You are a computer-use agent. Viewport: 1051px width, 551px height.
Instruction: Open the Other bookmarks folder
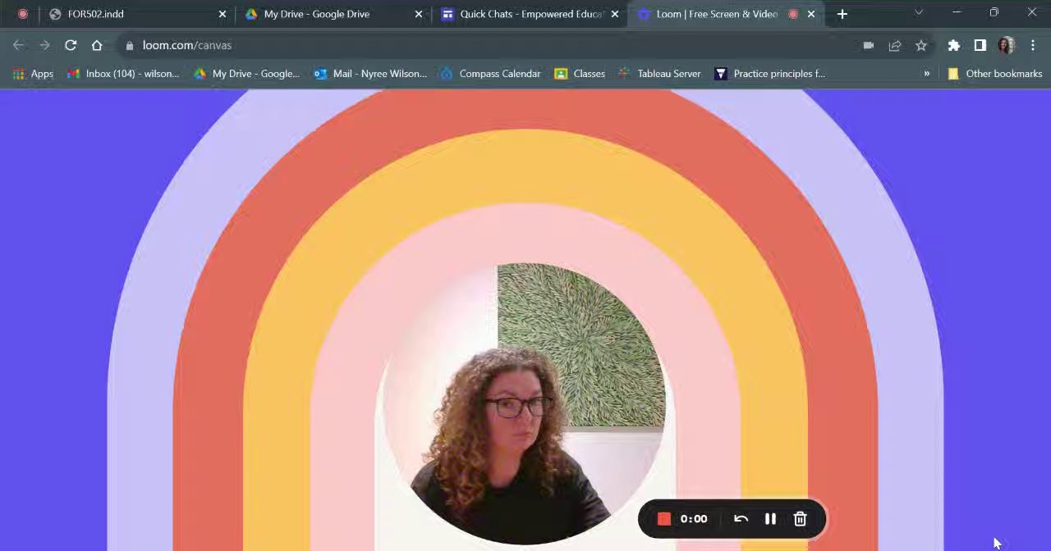tap(994, 74)
